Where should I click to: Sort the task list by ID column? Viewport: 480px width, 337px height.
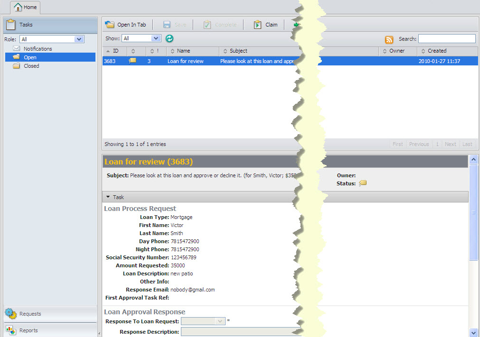115,51
